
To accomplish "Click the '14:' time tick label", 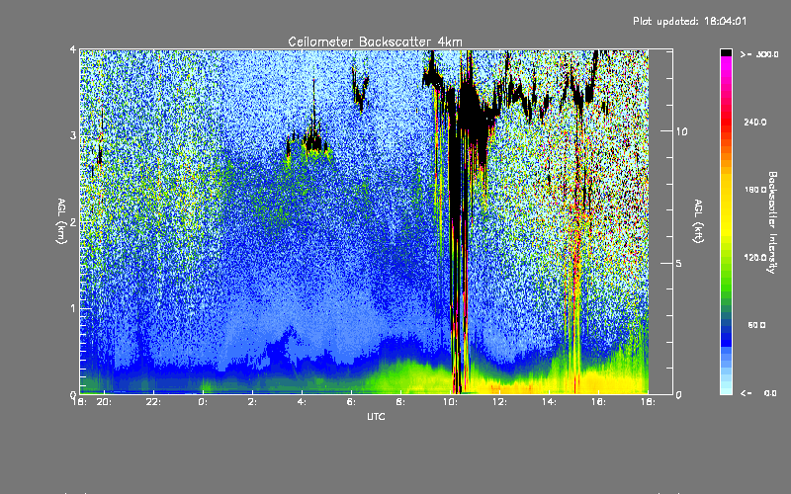I will click(x=549, y=402).
